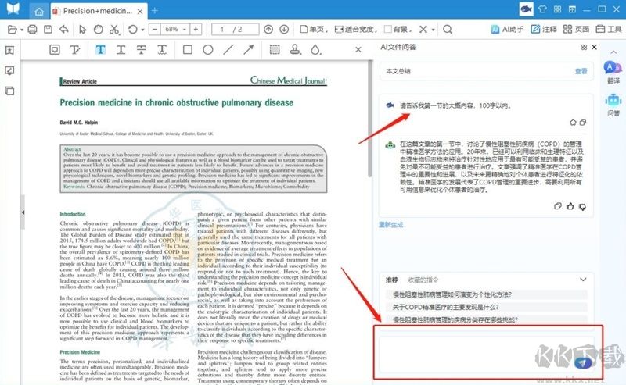This screenshot has width=626, height=385.
Task: Go to next page down arrow
Action: [x=284, y=29]
